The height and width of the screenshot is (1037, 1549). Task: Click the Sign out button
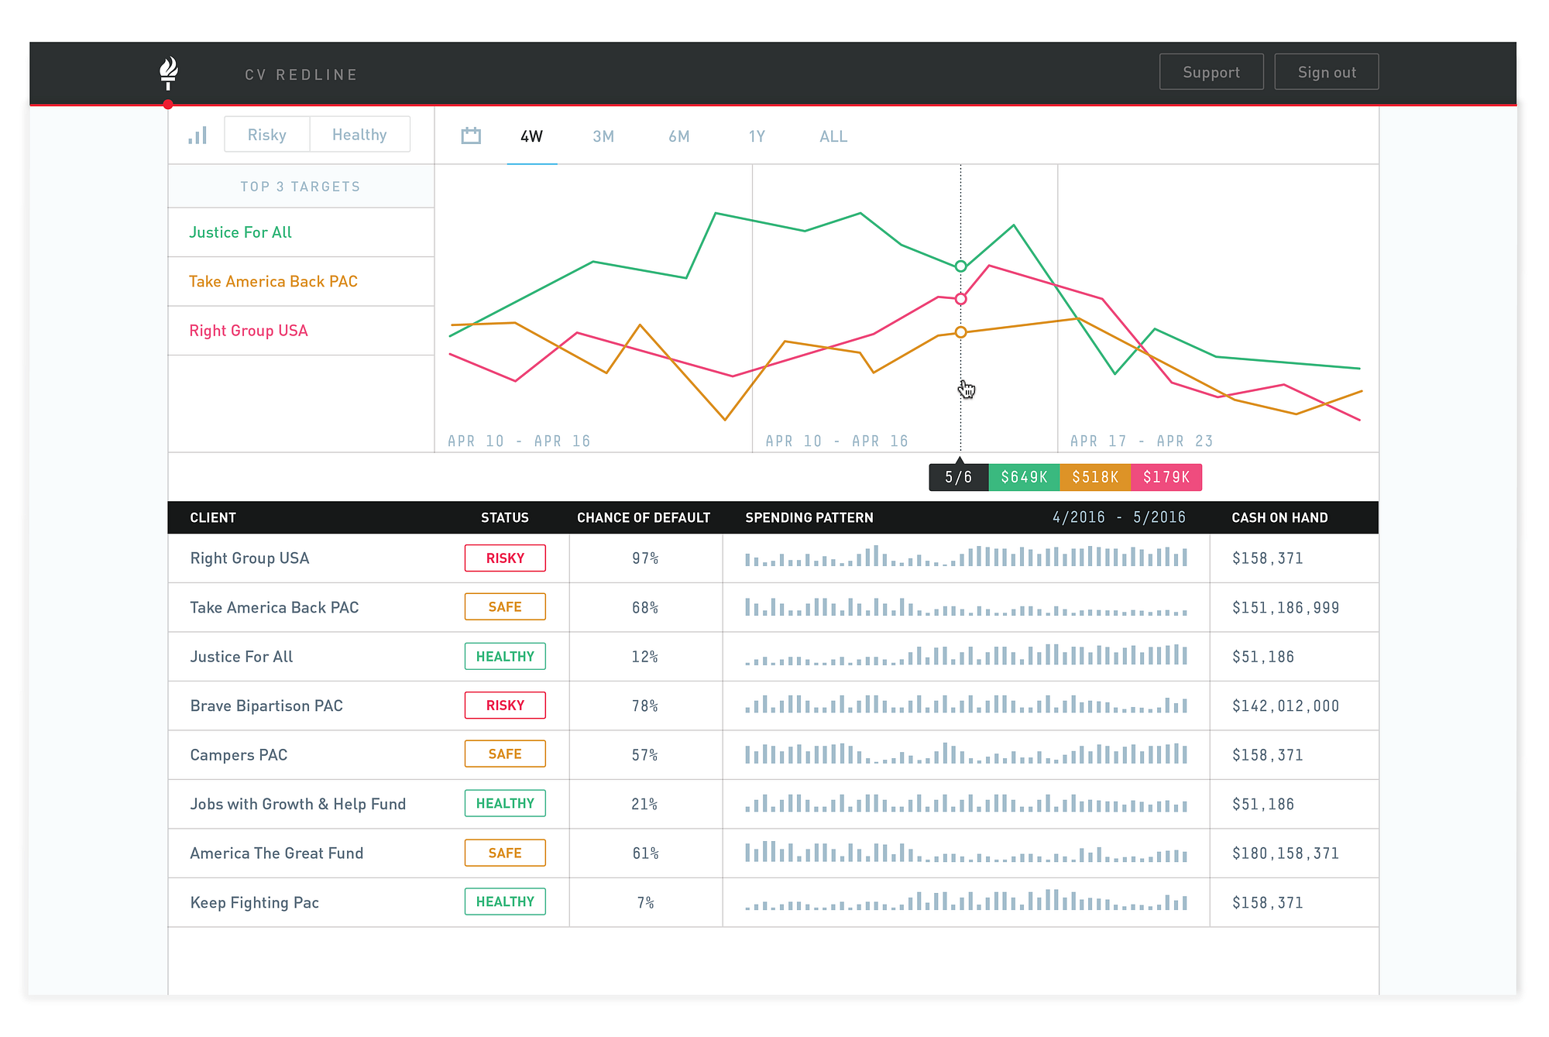click(x=1326, y=72)
